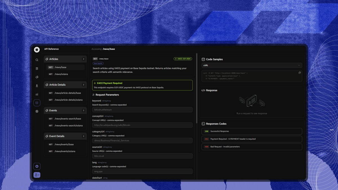Open the /news/events/solana endpoint

coord(65,151)
